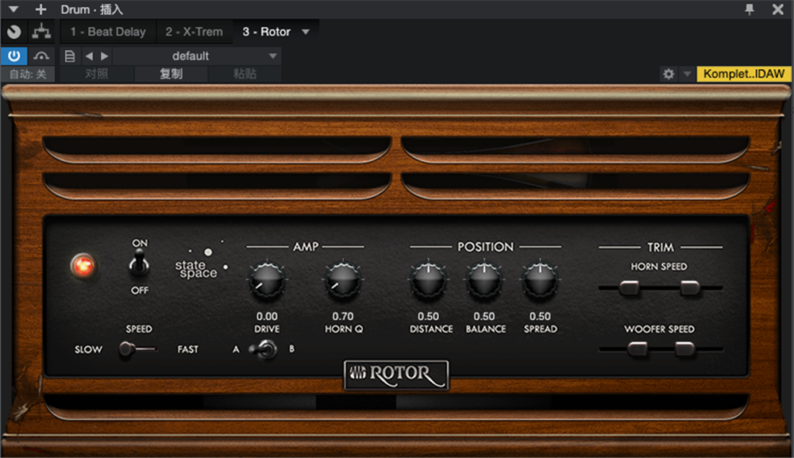
Task: Load the previous preset arrow
Action: (x=89, y=56)
